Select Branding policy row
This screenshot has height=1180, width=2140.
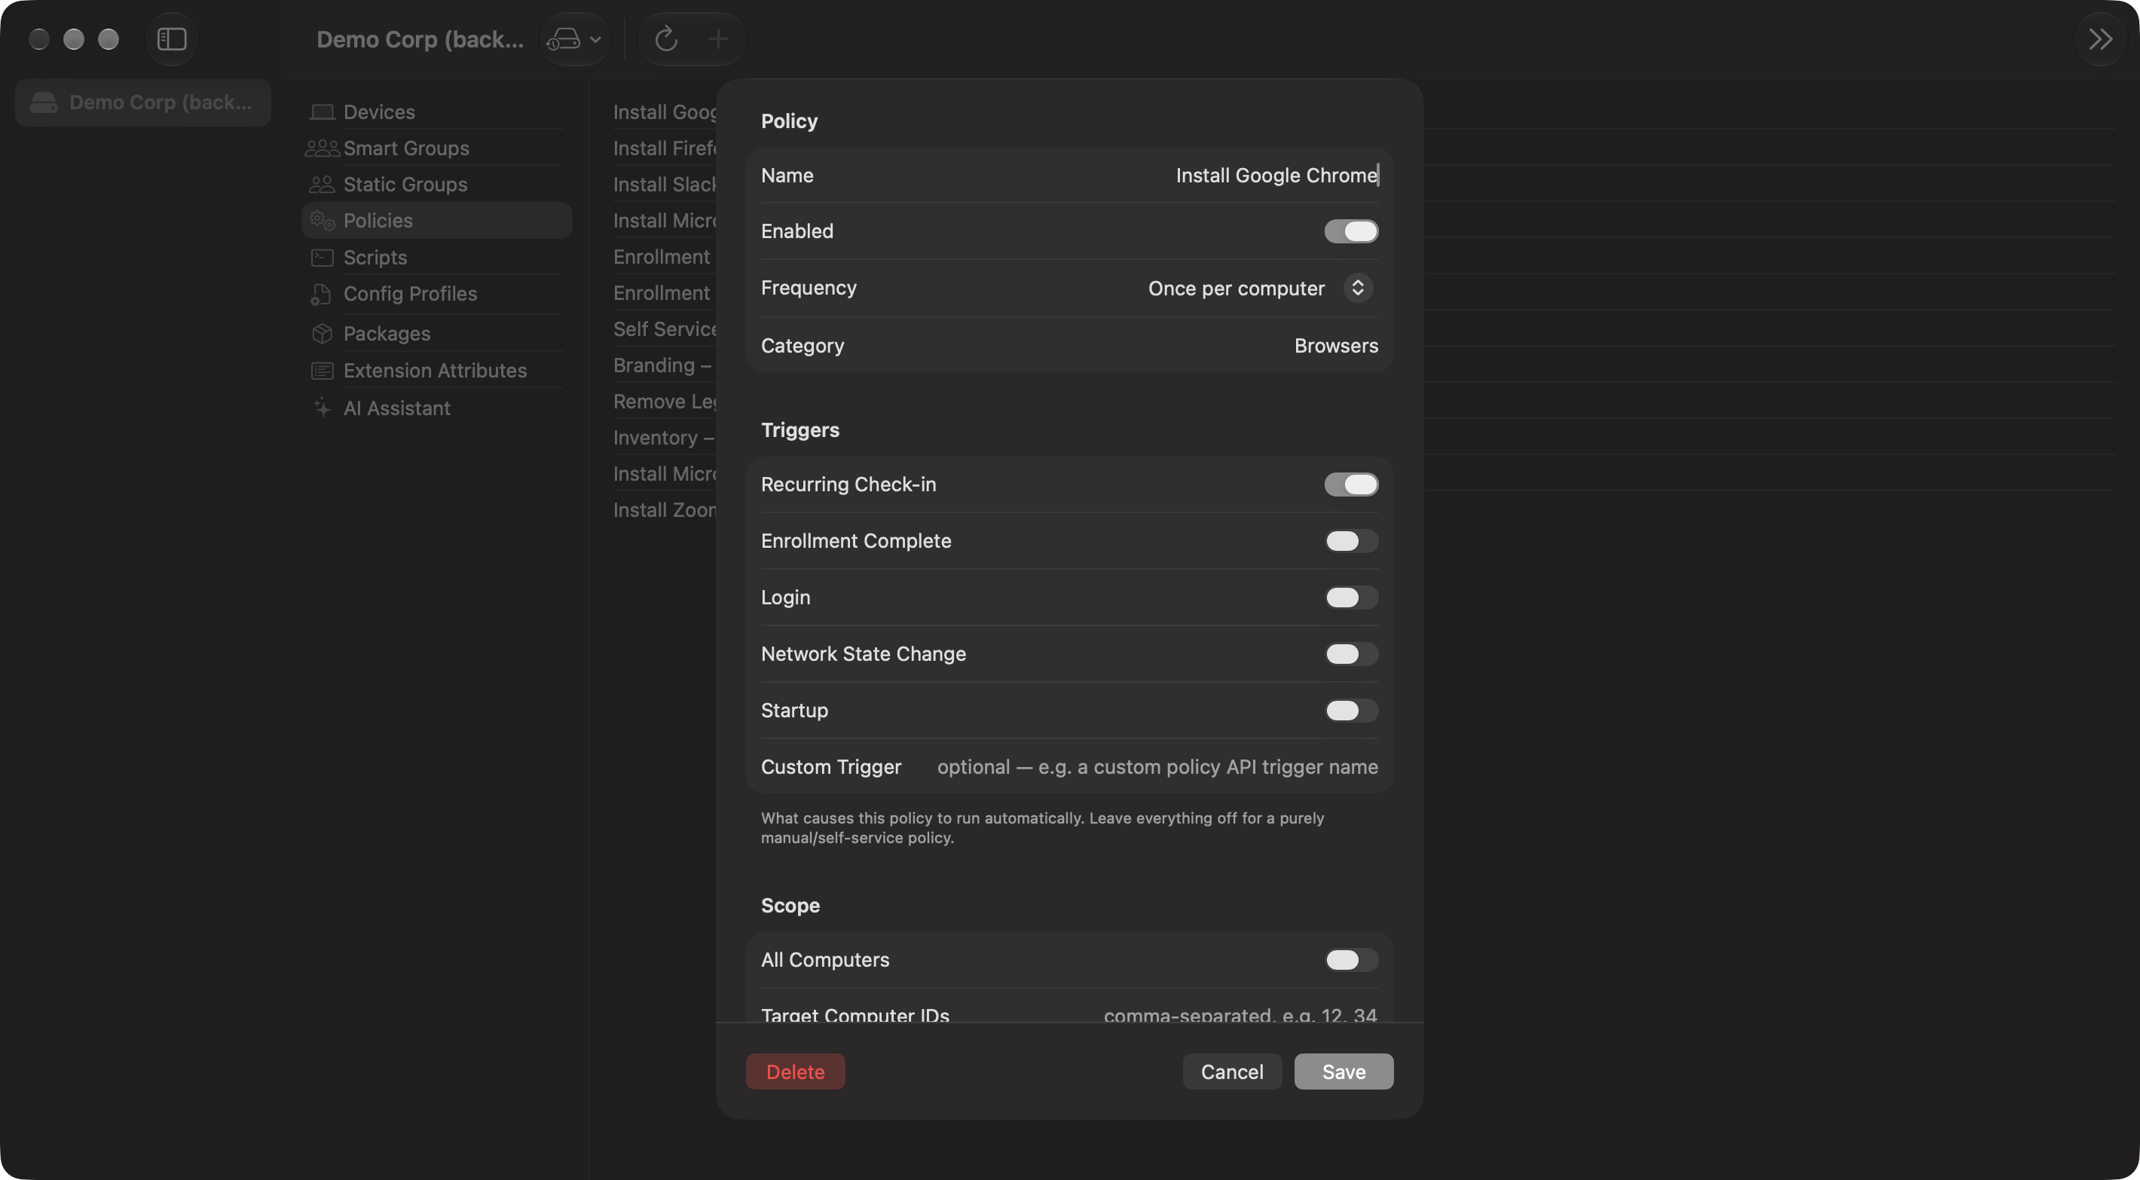[x=665, y=365]
